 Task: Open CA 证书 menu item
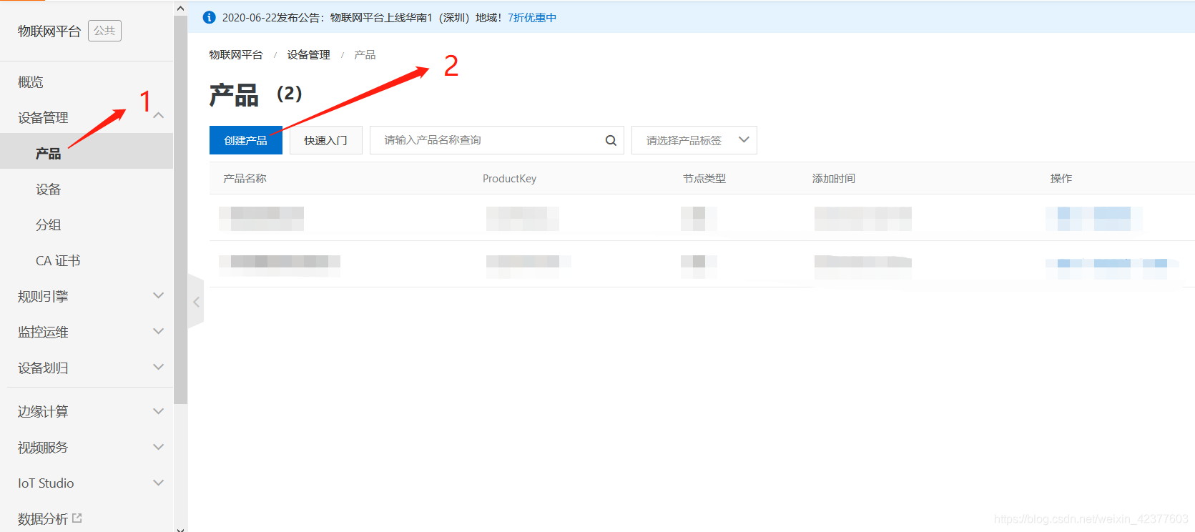[x=58, y=261]
